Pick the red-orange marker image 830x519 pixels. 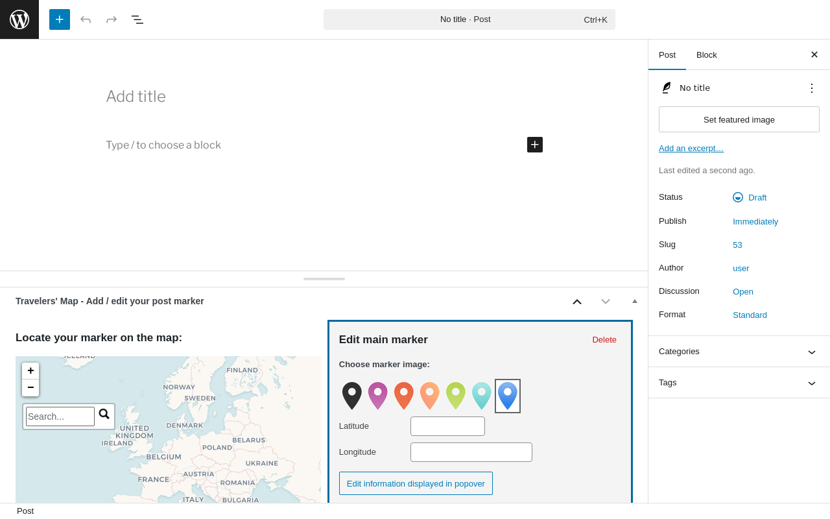point(404,396)
